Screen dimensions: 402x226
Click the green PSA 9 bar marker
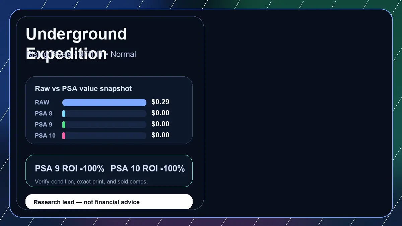point(64,125)
